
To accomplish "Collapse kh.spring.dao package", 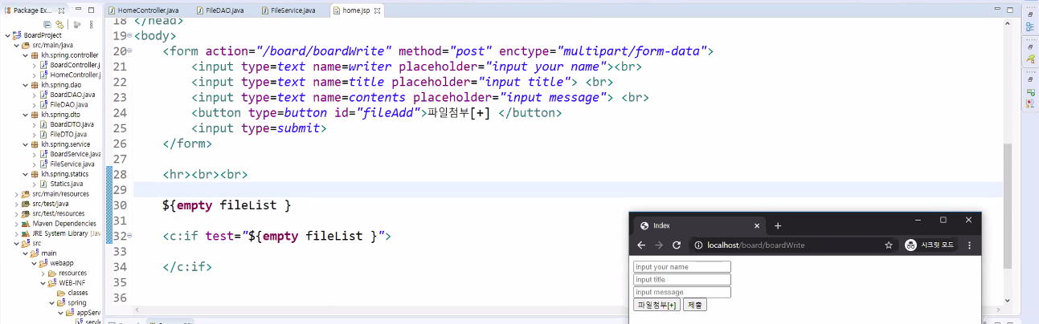I will [26, 85].
